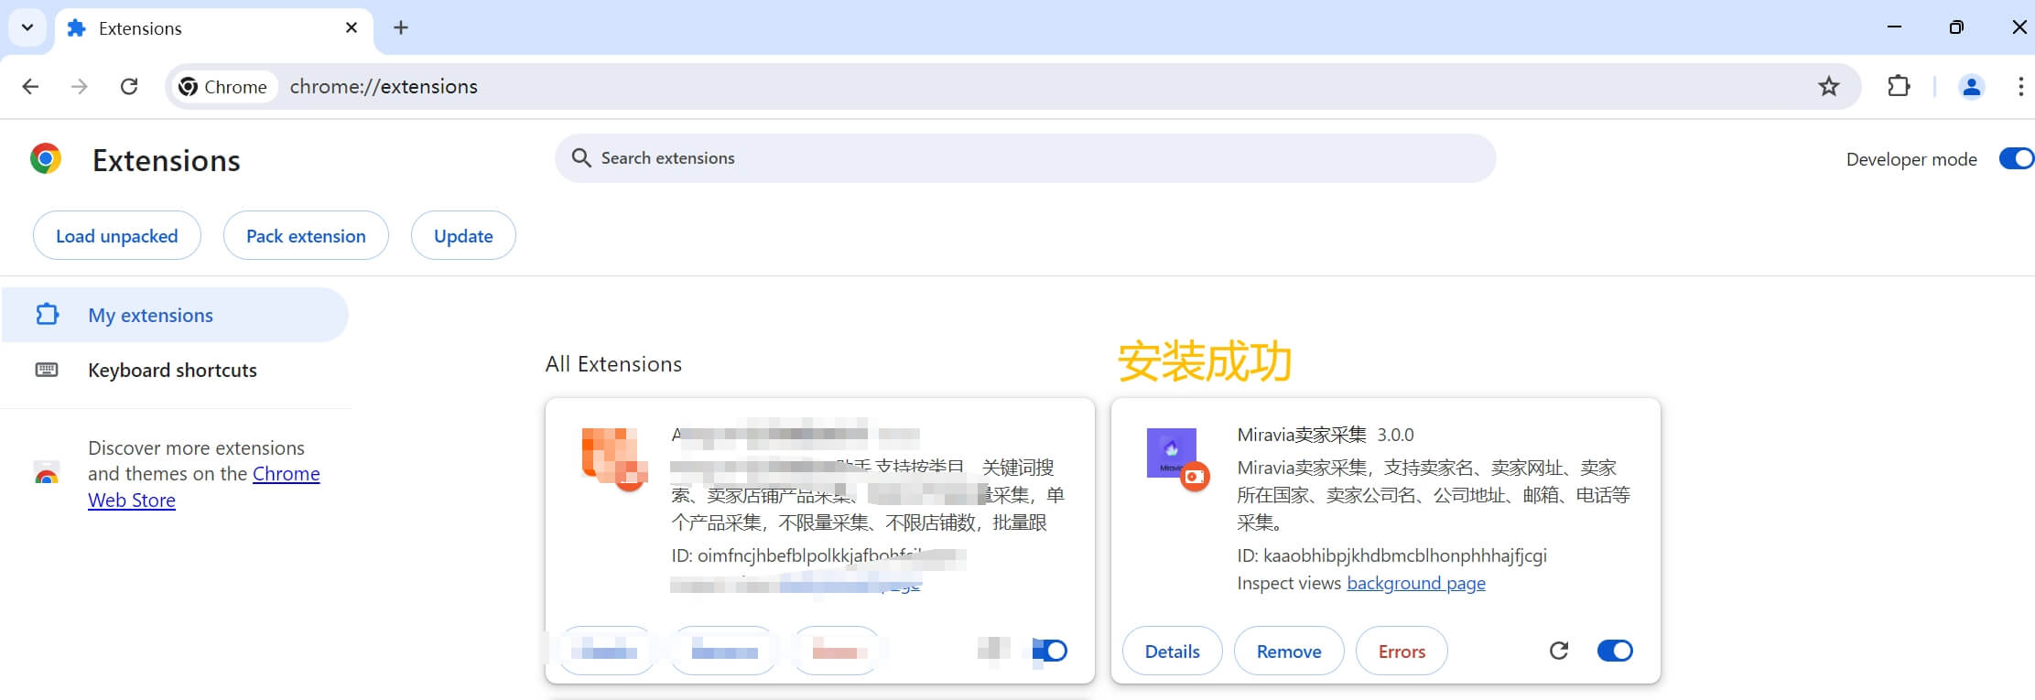The image size is (2035, 700).
Task: Click the Chrome site info chip
Action: point(223,86)
